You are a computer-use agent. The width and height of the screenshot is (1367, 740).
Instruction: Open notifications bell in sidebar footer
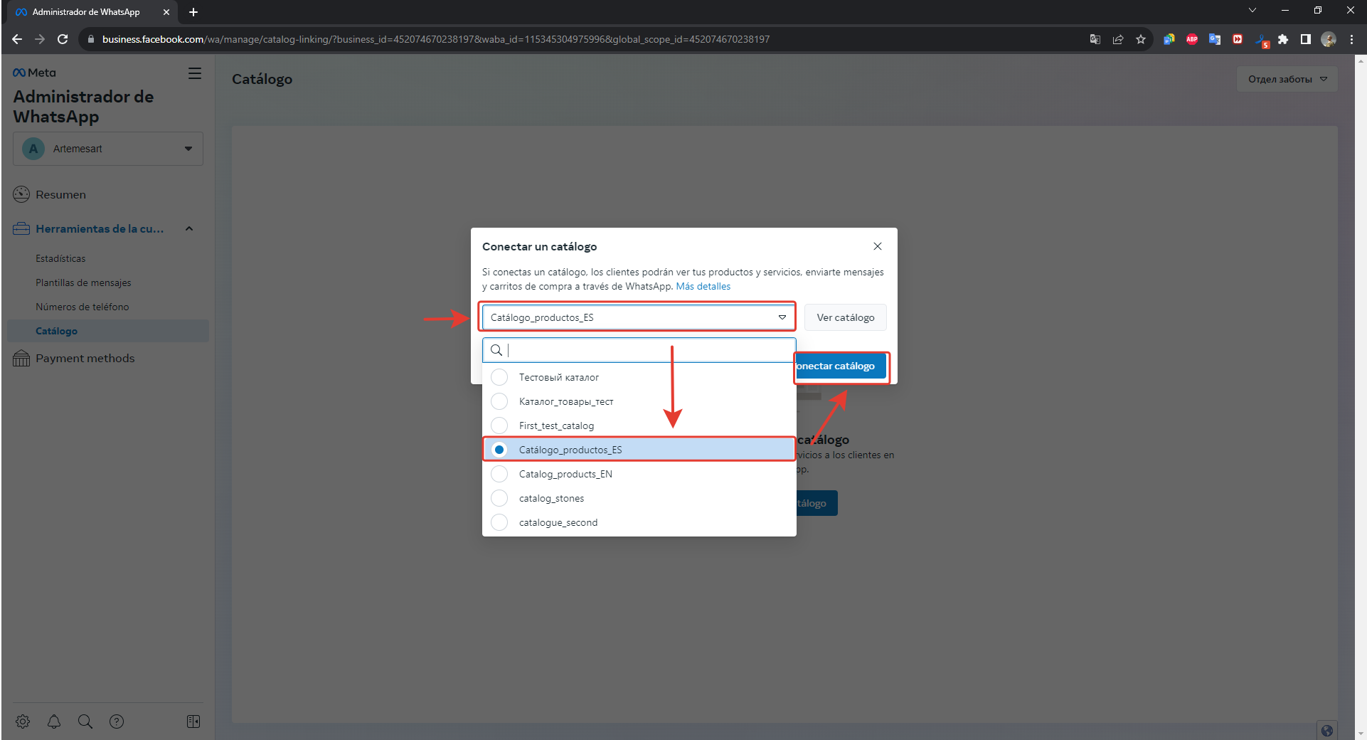point(54,721)
